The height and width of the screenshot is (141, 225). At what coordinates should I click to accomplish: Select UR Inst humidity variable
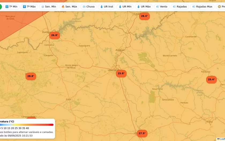pyautogui.click(x=107, y=7)
